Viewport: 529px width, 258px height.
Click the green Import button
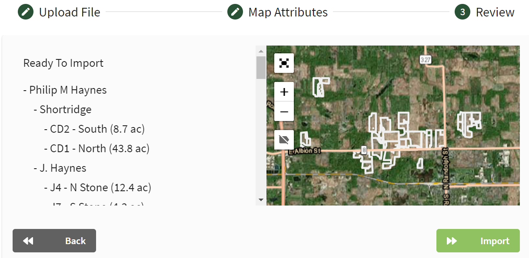(x=478, y=241)
